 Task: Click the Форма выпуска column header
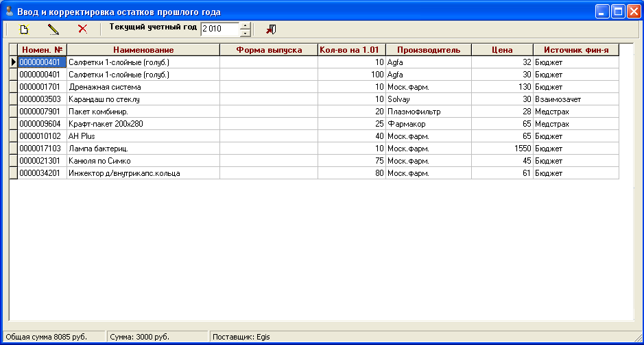tap(269, 49)
